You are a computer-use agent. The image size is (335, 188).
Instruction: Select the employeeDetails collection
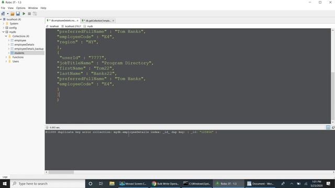click(24, 44)
